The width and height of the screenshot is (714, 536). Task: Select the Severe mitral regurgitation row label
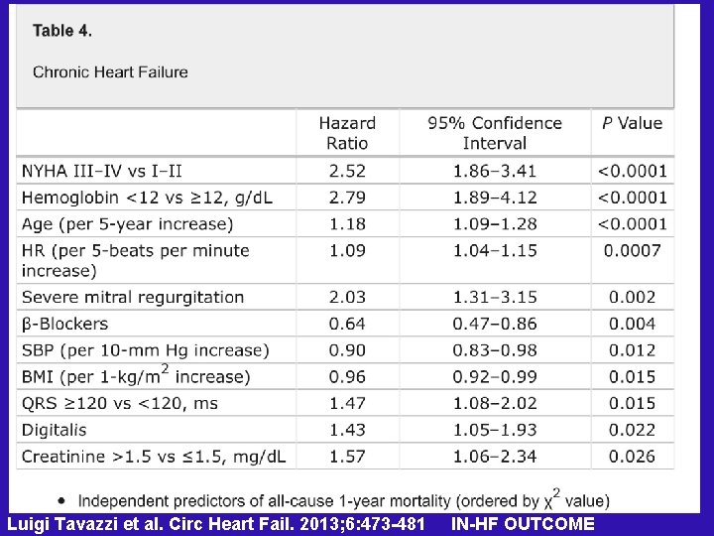click(132, 297)
